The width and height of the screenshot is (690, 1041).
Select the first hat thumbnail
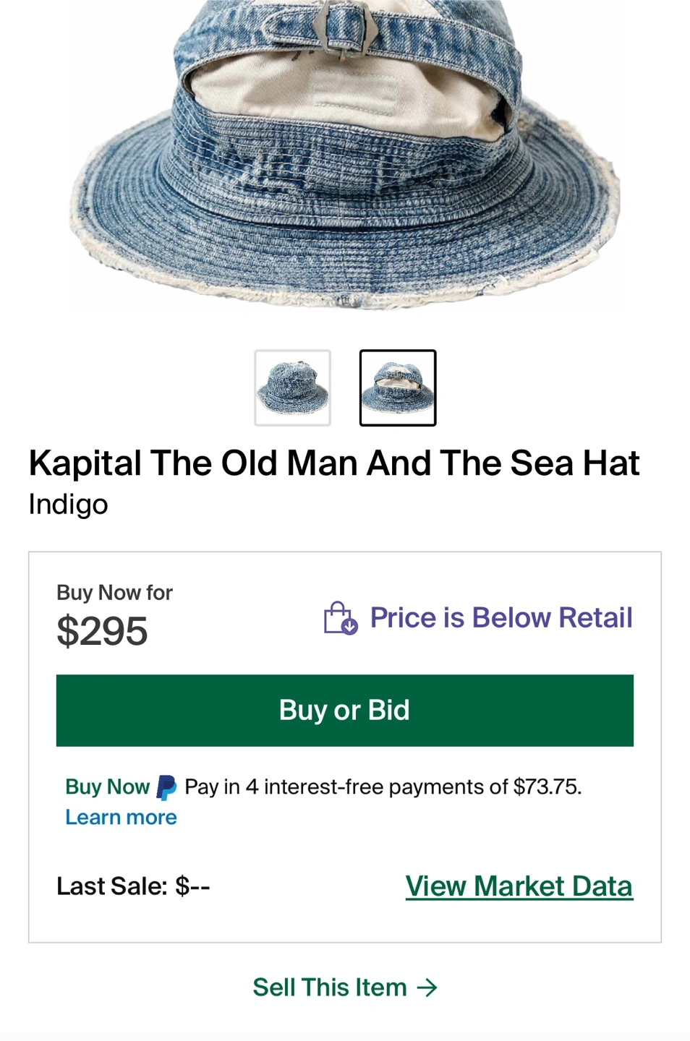[x=292, y=388]
